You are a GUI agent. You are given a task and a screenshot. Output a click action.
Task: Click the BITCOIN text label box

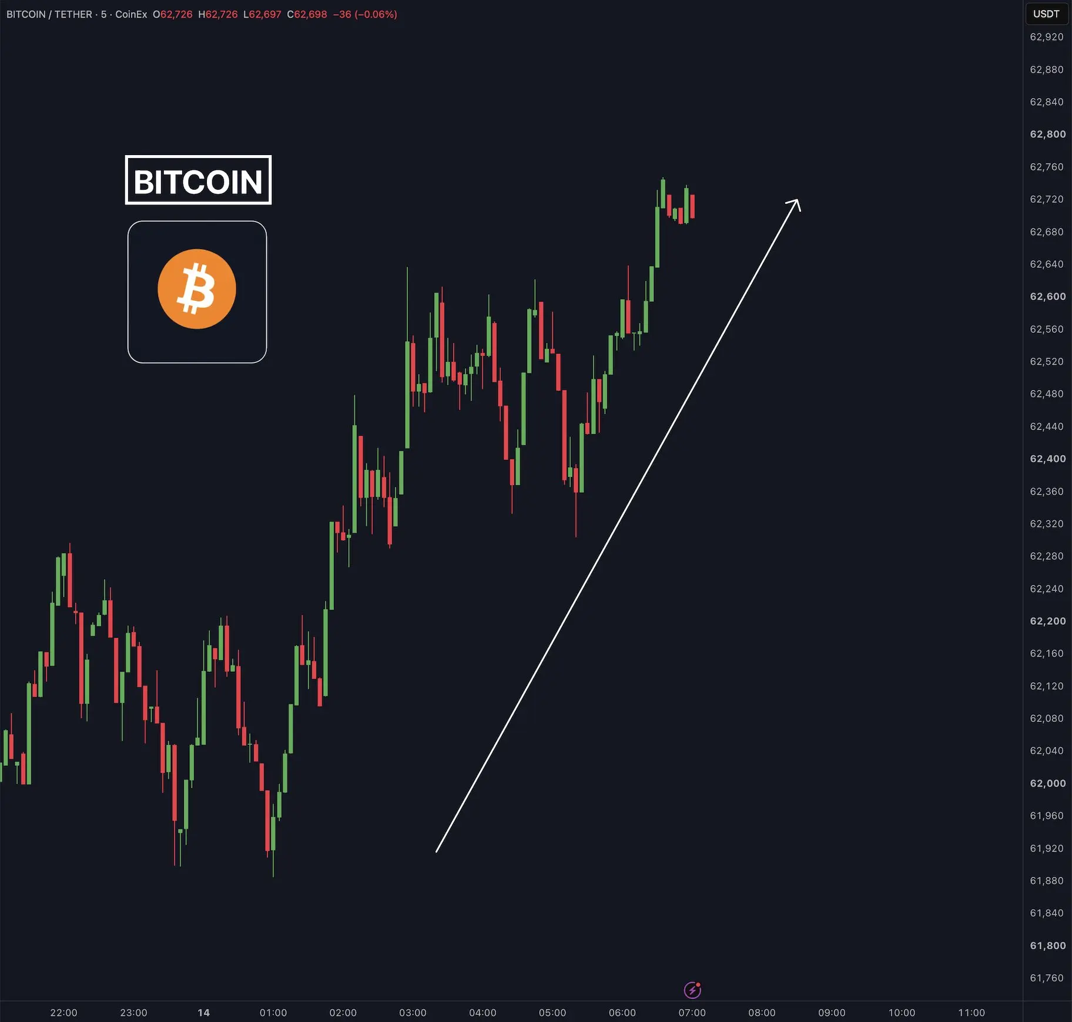pos(198,180)
